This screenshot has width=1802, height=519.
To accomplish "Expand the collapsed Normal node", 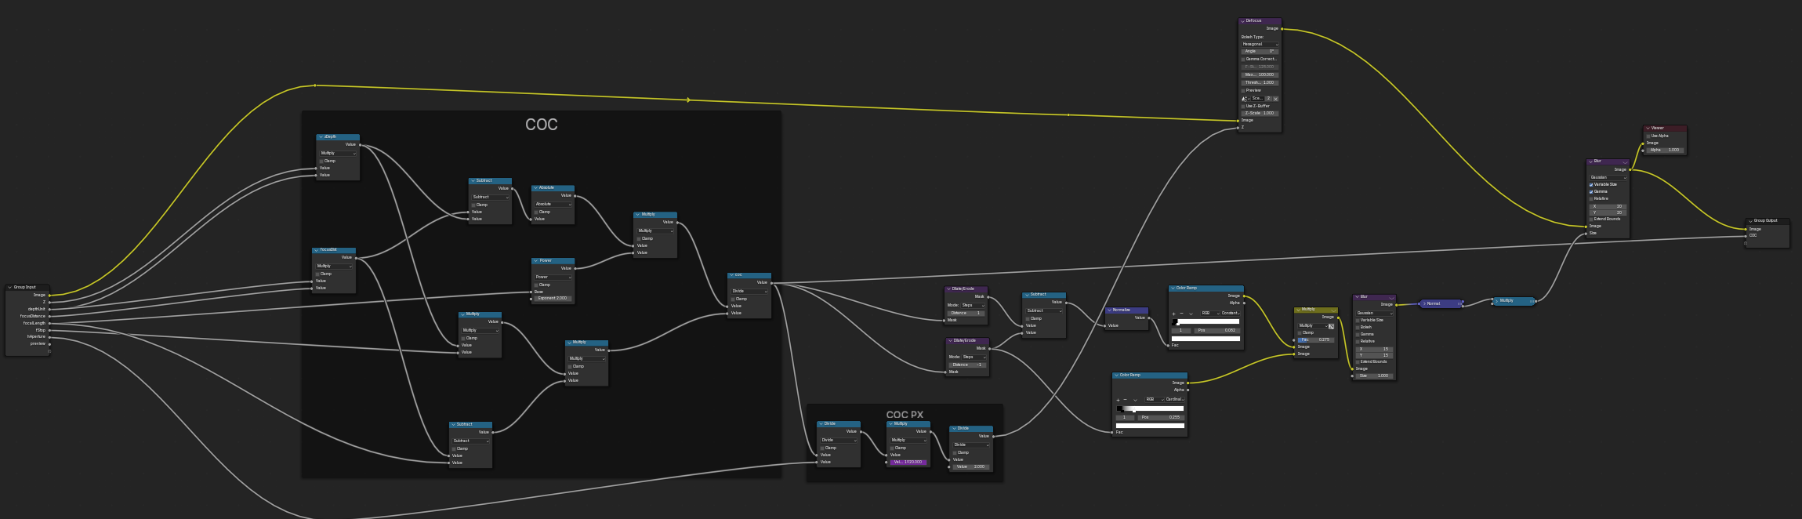I will point(1424,303).
